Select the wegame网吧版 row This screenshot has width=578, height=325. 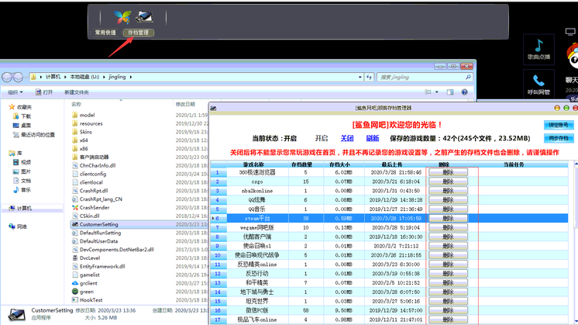pyautogui.click(x=389, y=227)
